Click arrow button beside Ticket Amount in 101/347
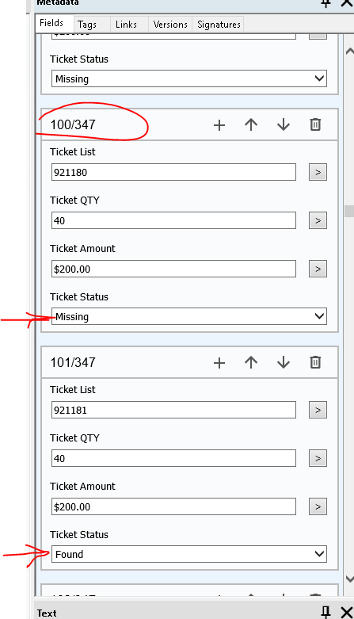The width and height of the screenshot is (354, 619). [x=318, y=506]
